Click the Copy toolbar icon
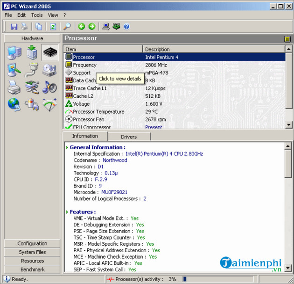294x284 pixels. pyautogui.click(x=39, y=27)
